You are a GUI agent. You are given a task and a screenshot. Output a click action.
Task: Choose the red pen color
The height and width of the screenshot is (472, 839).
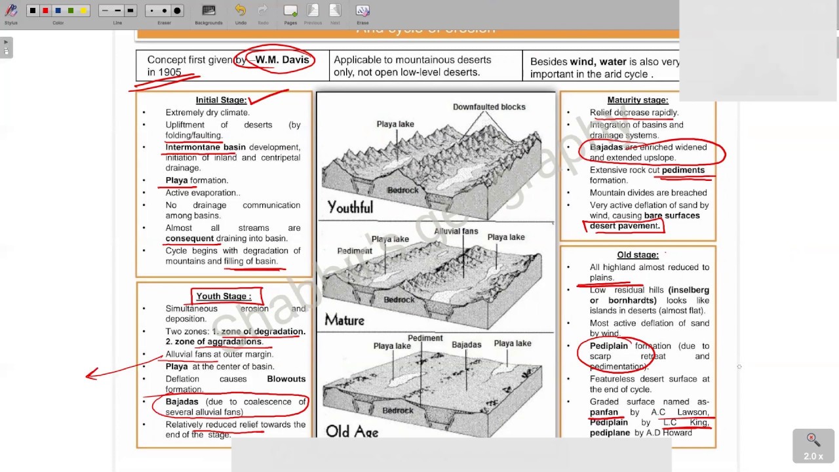click(45, 10)
